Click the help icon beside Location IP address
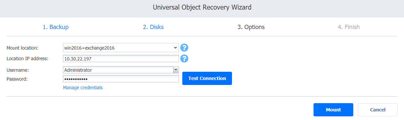Screen dimensions: 404x120 pos(184,59)
